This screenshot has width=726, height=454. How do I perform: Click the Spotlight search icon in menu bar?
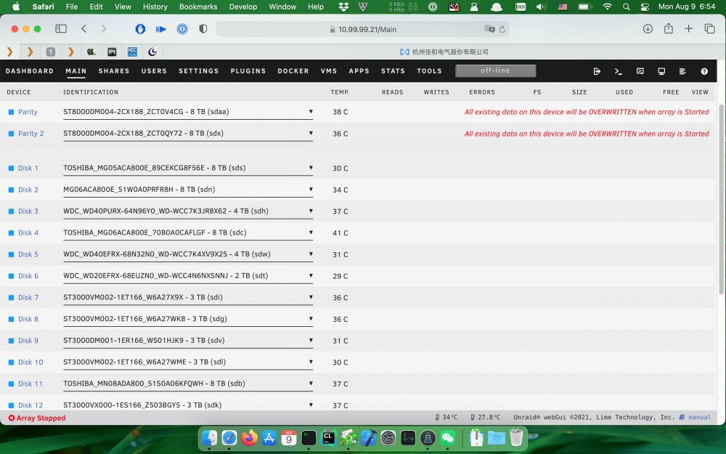click(626, 7)
